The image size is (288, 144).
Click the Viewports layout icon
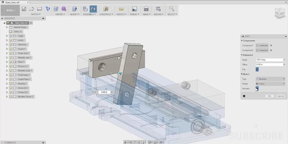click(161, 142)
